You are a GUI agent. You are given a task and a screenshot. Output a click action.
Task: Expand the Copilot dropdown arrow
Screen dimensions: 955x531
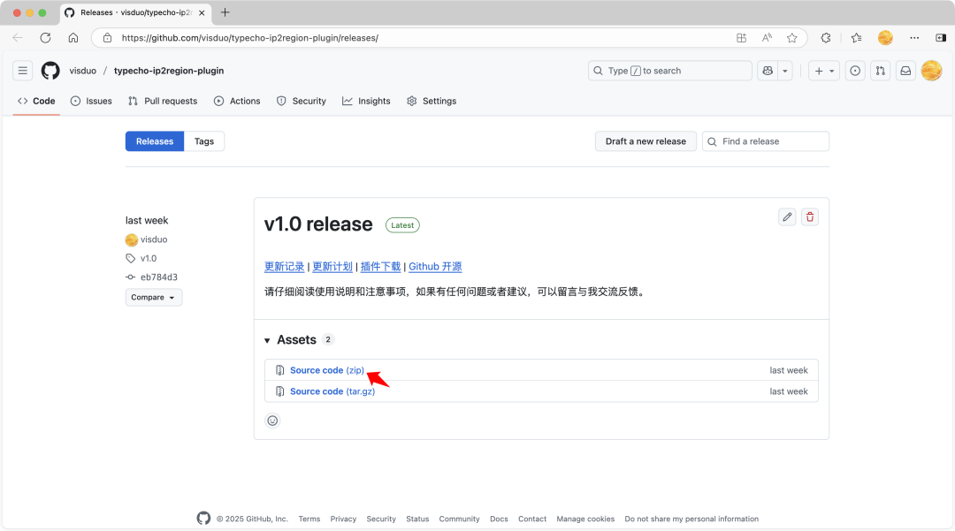(785, 71)
